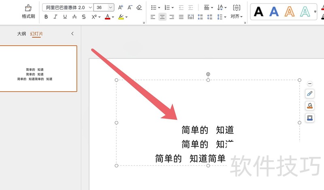Click the paint bucket fill icon beside the text box

(310, 106)
